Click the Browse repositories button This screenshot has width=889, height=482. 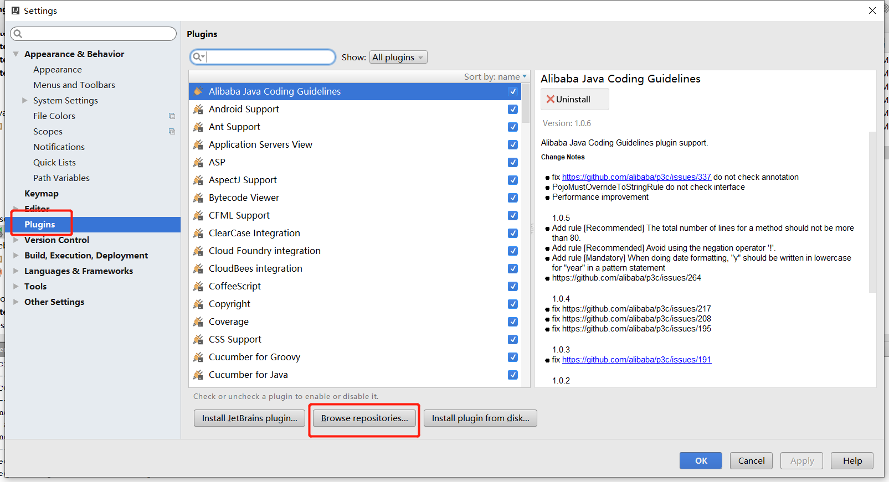click(x=364, y=418)
